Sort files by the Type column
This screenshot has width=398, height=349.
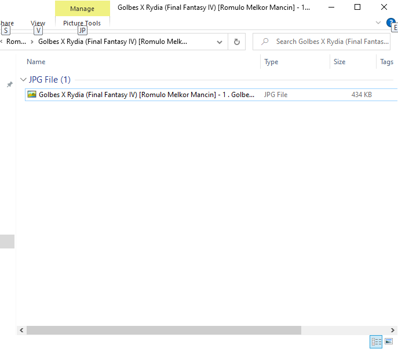271,62
